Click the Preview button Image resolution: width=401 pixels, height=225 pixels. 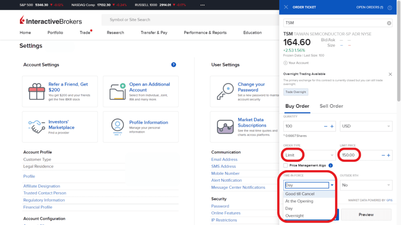click(x=366, y=214)
